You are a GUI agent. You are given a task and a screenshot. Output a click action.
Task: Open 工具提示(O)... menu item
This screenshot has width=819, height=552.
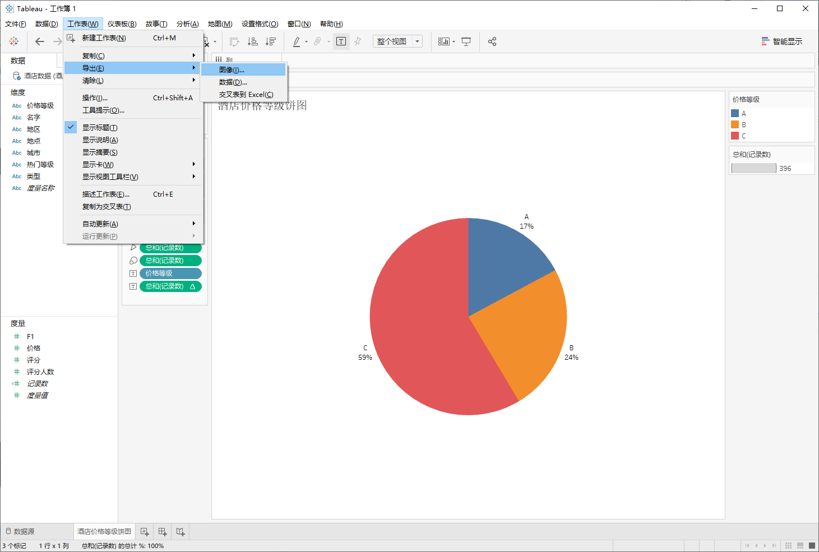coord(133,110)
